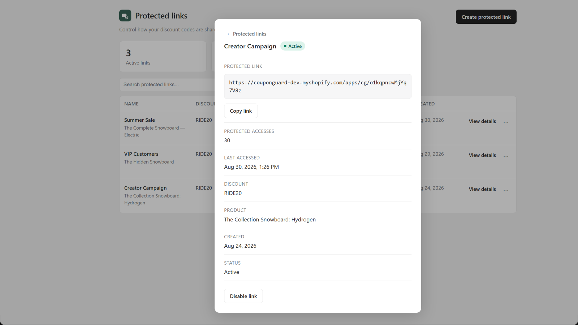Copy the protected link
The image size is (578, 325).
[x=241, y=111]
